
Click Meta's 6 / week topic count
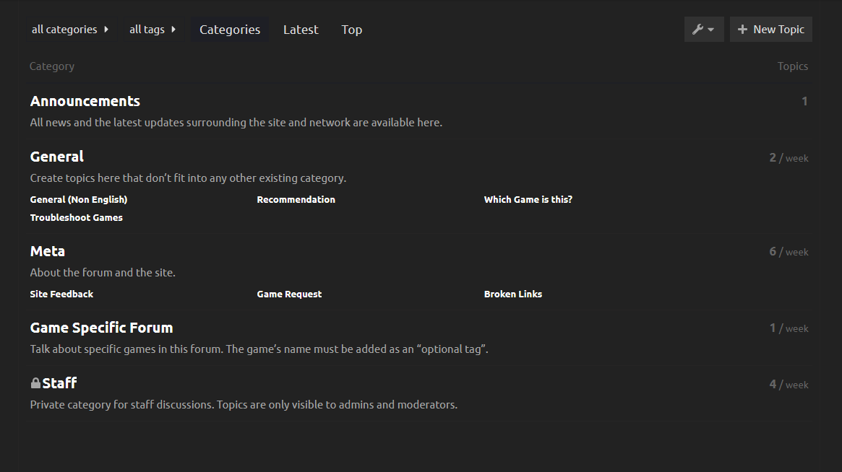pyautogui.click(x=789, y=252)
